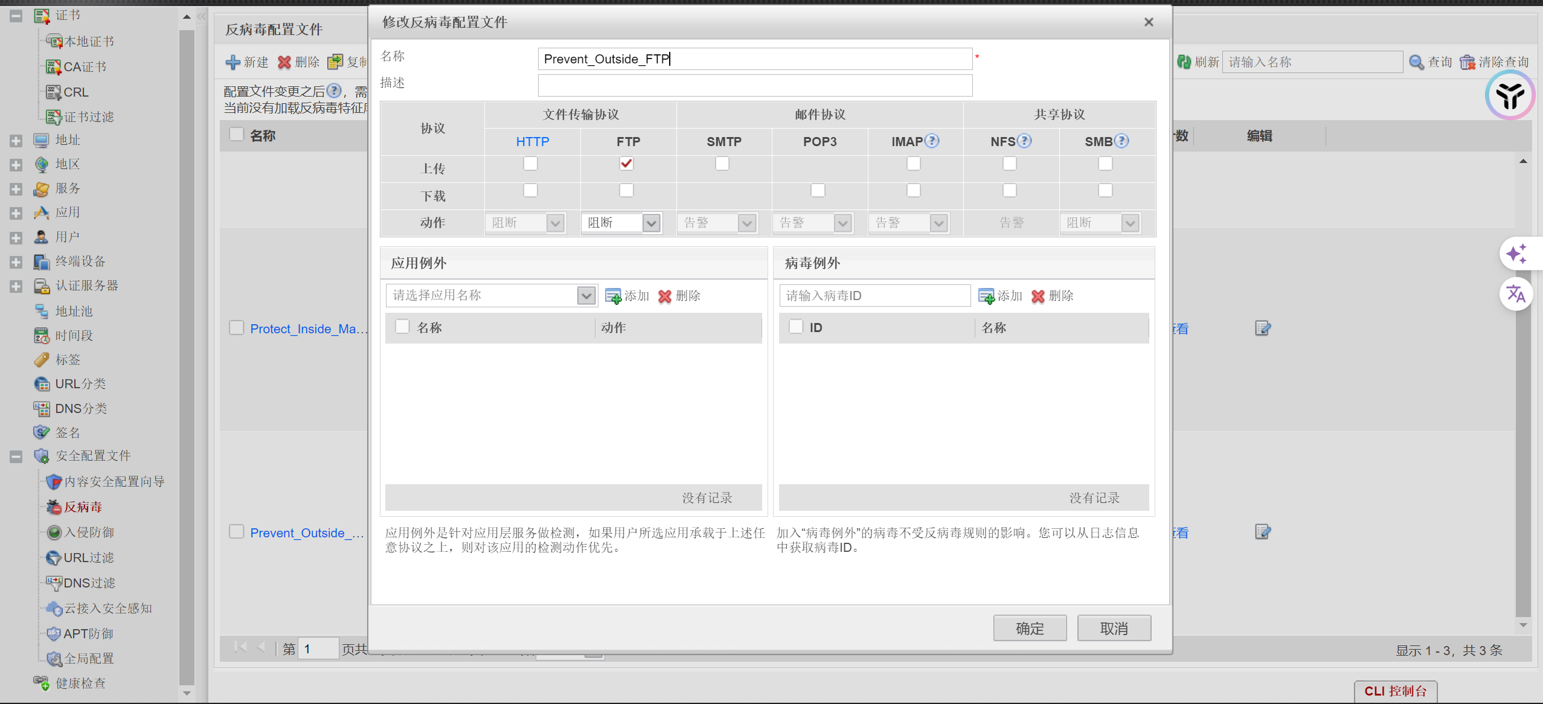Image resolution: width=1543 pixels, height=704 pixels.
Task: Enable IMAP upload checkbox
Action: coord(914,164)
